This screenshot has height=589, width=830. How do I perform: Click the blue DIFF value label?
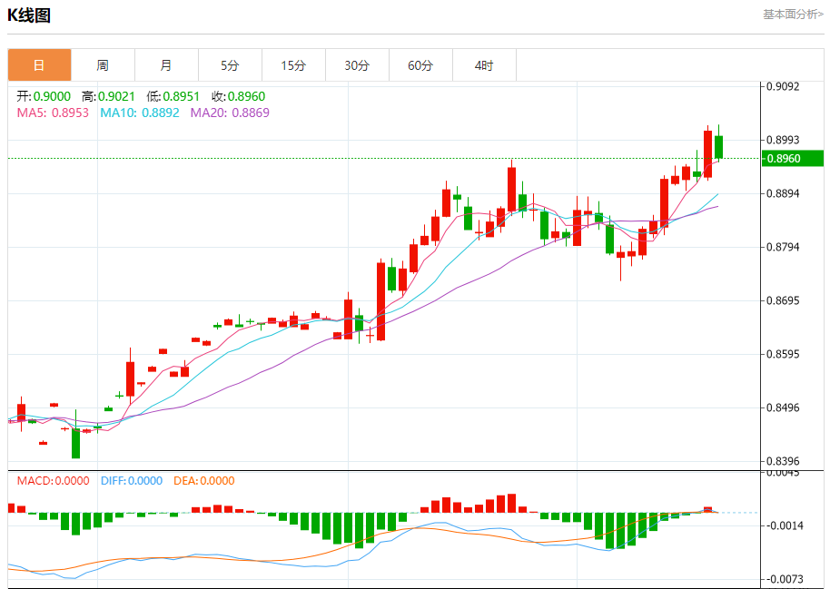click(x=131, y=481)
